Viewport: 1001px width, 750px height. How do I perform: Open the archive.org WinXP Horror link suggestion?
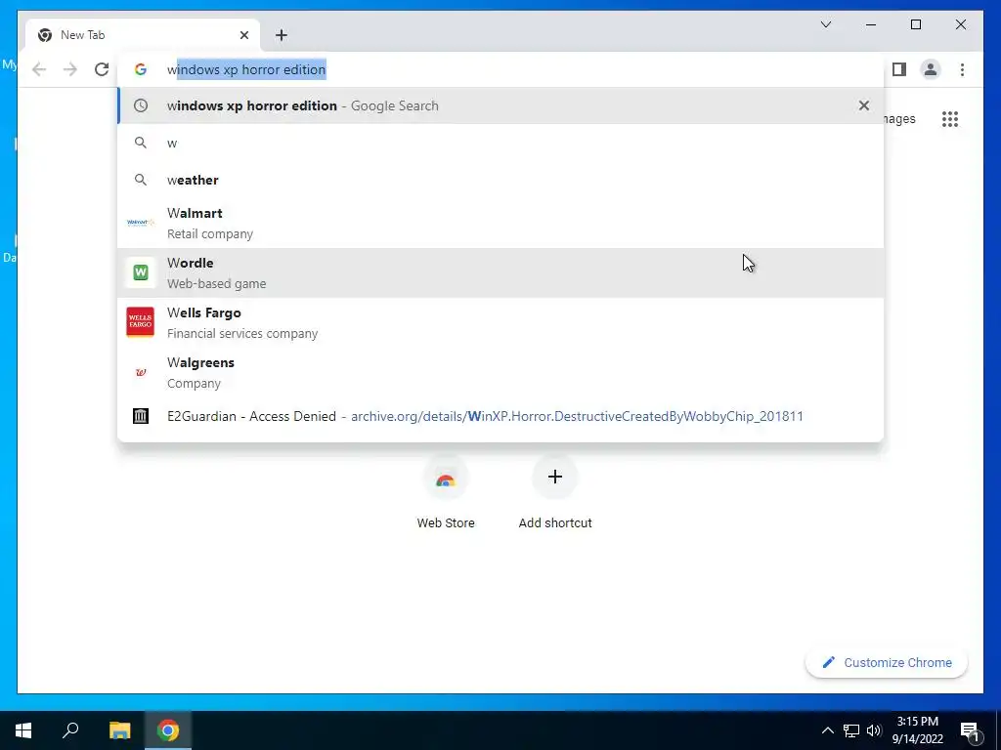pos(500,416)
